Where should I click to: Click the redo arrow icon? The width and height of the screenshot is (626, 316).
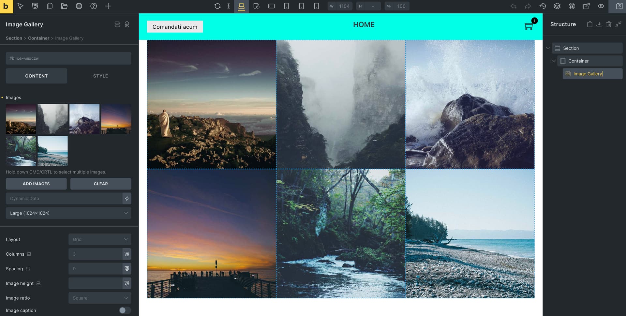point(528,6)
